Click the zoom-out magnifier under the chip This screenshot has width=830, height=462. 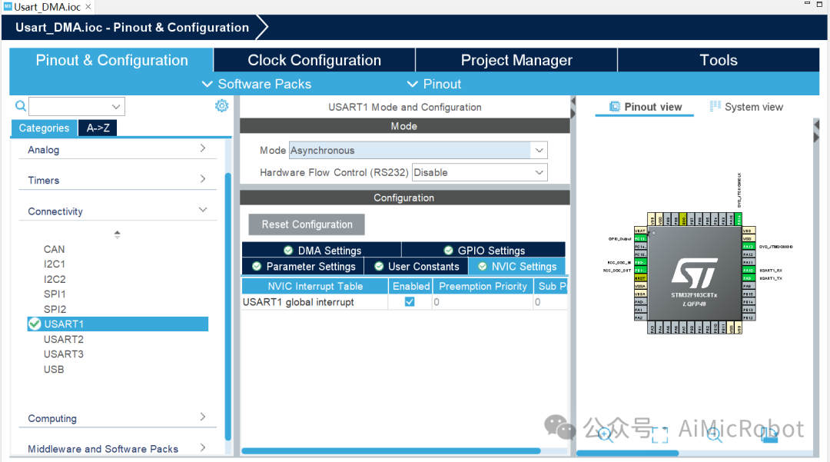(x=714, y=434)
